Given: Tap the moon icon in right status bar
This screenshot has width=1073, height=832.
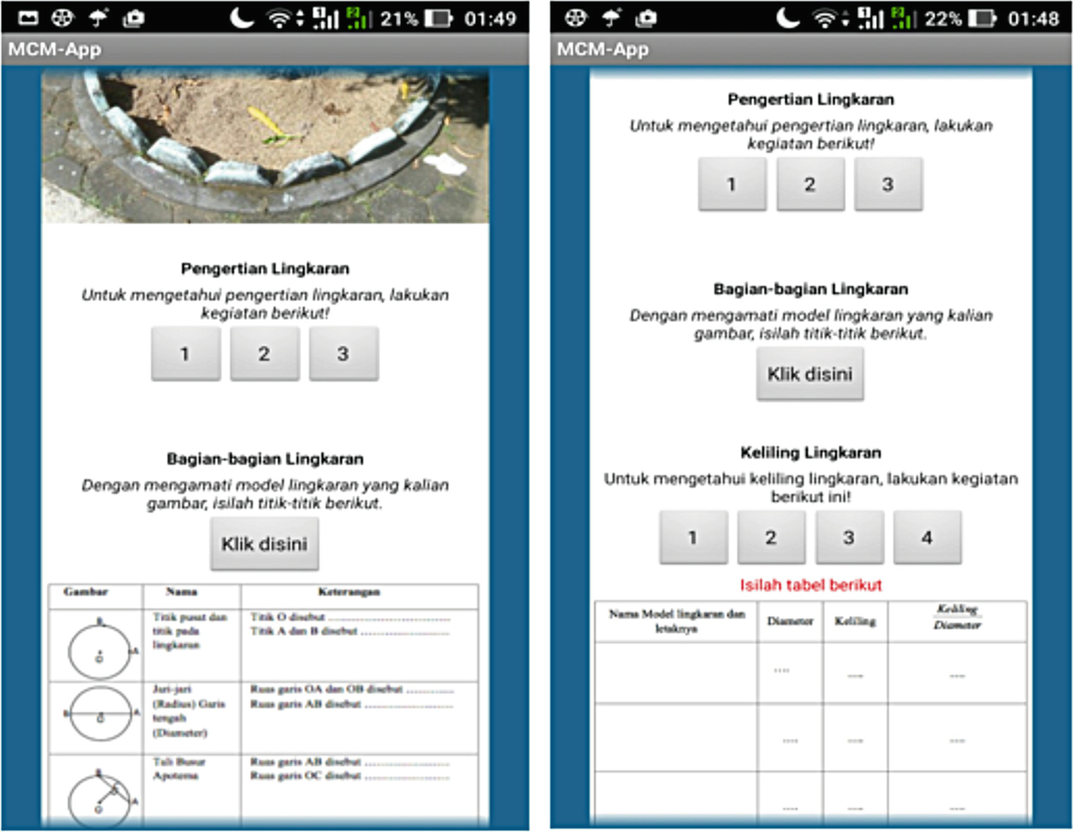Looking at the screenshot, I should click(787, 17).
